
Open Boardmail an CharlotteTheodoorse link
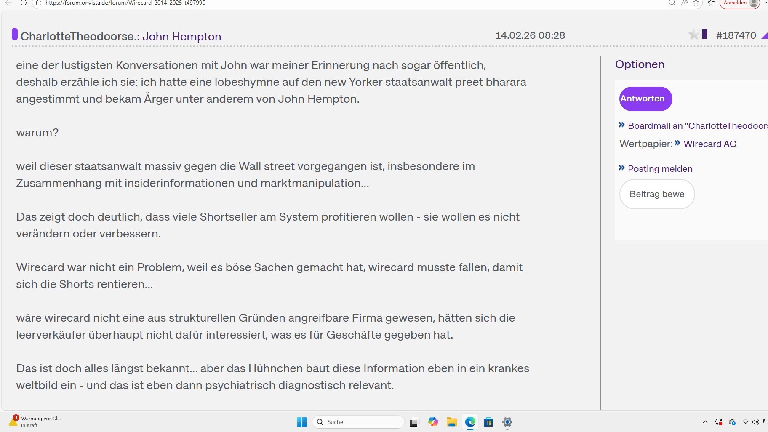pyautogui.click(x=697, y=126)
